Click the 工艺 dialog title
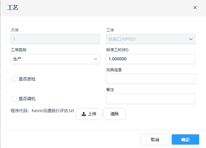 13,8
